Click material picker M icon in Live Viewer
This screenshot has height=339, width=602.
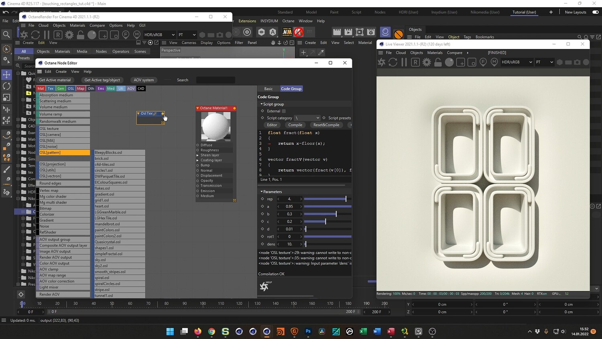(494, 62)
